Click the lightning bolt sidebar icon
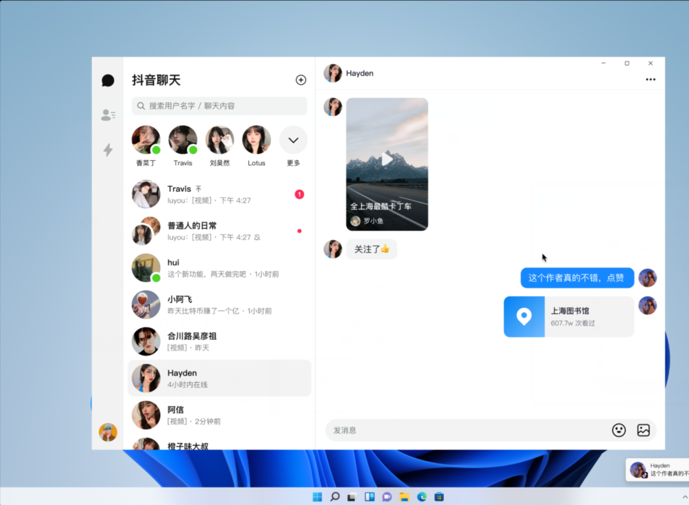This screenshot has height=505, width=689. pos(108,150)
